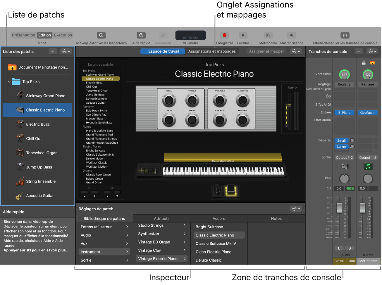
Task: Click the pitch wheel beside the keyboard
Action: [143, 171]
